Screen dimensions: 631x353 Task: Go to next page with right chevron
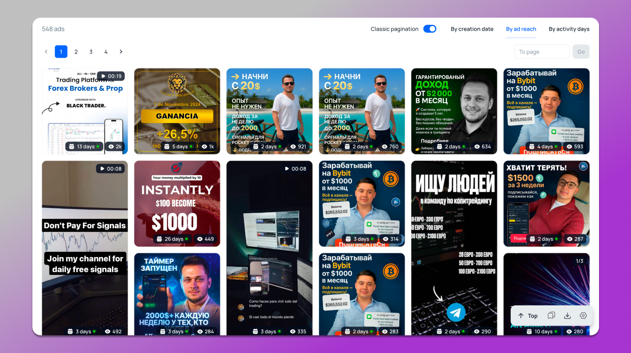point(121,52)
